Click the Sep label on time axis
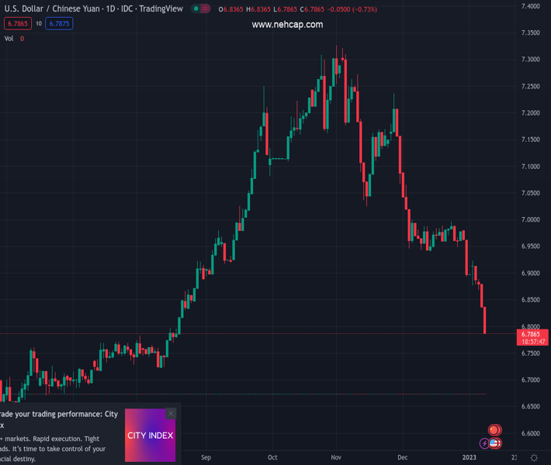 click(206, 457)
